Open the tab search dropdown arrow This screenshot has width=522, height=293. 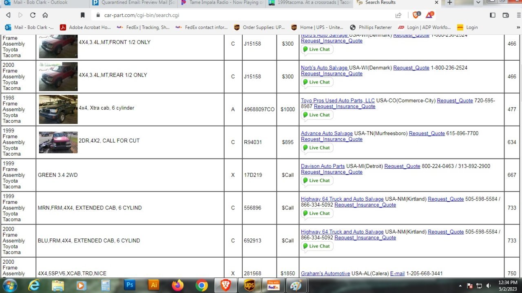click(479, 2)
